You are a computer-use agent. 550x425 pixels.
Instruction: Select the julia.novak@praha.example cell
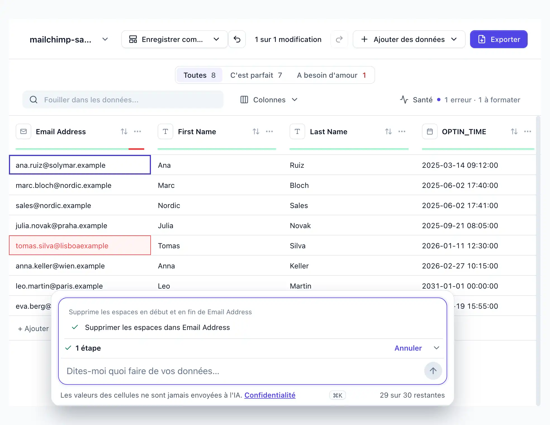pyautogui.click(x=80, y=225)
